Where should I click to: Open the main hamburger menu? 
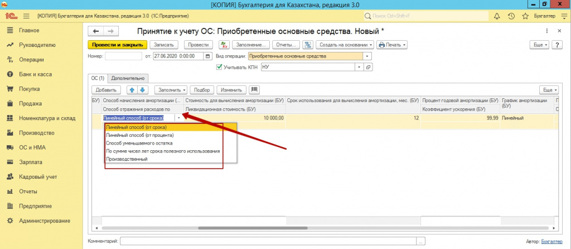tap(26, 16)
